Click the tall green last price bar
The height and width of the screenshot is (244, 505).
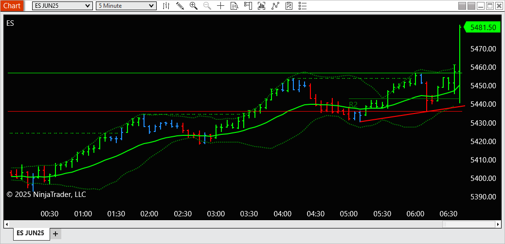pyautogui.click(x=460, y=64)
